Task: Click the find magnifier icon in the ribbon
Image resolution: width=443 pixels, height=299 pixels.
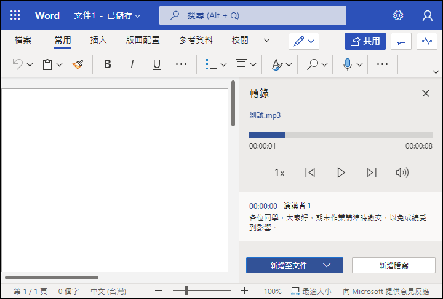Action: point(313,64)
